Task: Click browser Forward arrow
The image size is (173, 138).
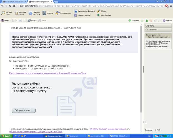Action: 6,6
